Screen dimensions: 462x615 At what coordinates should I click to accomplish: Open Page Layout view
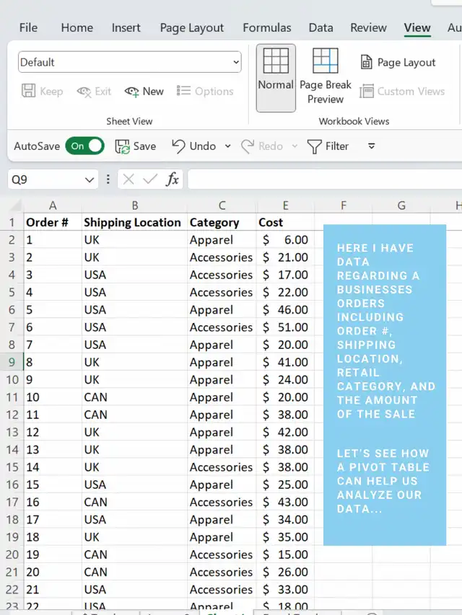point(398,63)
